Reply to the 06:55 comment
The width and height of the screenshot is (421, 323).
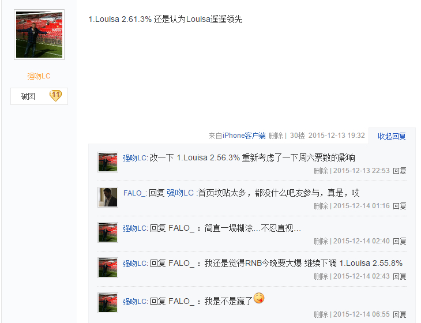tap(399, 314)
